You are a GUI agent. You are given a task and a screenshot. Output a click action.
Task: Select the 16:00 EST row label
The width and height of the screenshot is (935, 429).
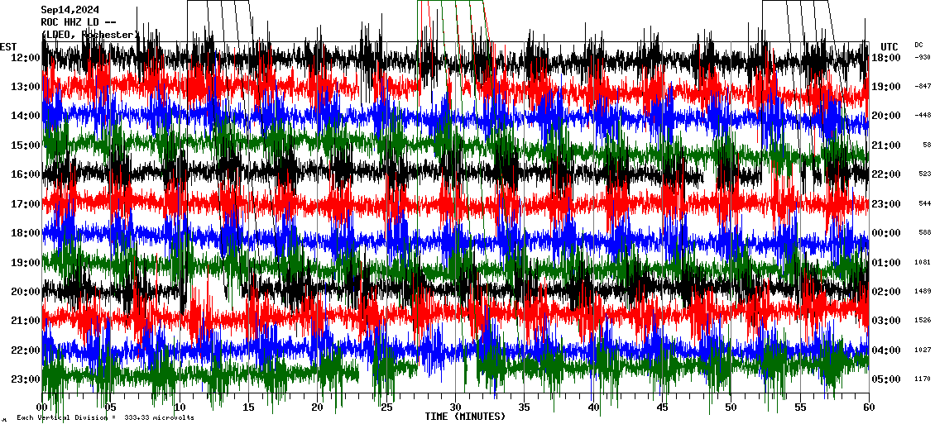point(26,174)
